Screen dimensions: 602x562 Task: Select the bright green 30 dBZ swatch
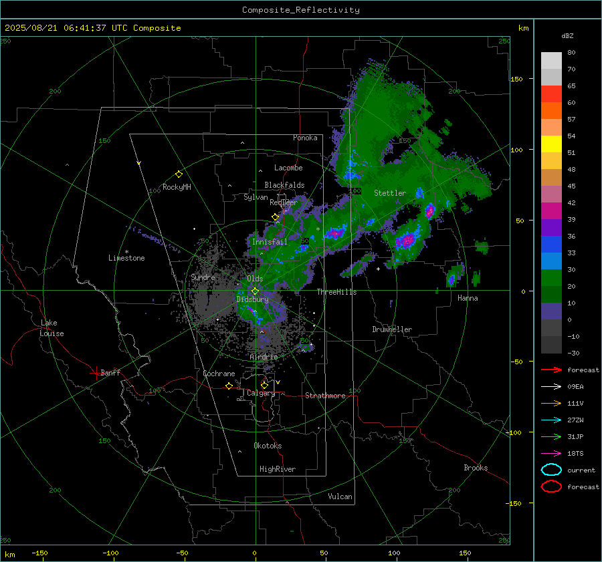(551, 277)
